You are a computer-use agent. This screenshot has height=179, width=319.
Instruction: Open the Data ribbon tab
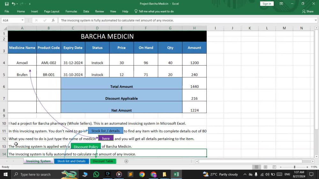pyautogui.click(x=86, y=11)
